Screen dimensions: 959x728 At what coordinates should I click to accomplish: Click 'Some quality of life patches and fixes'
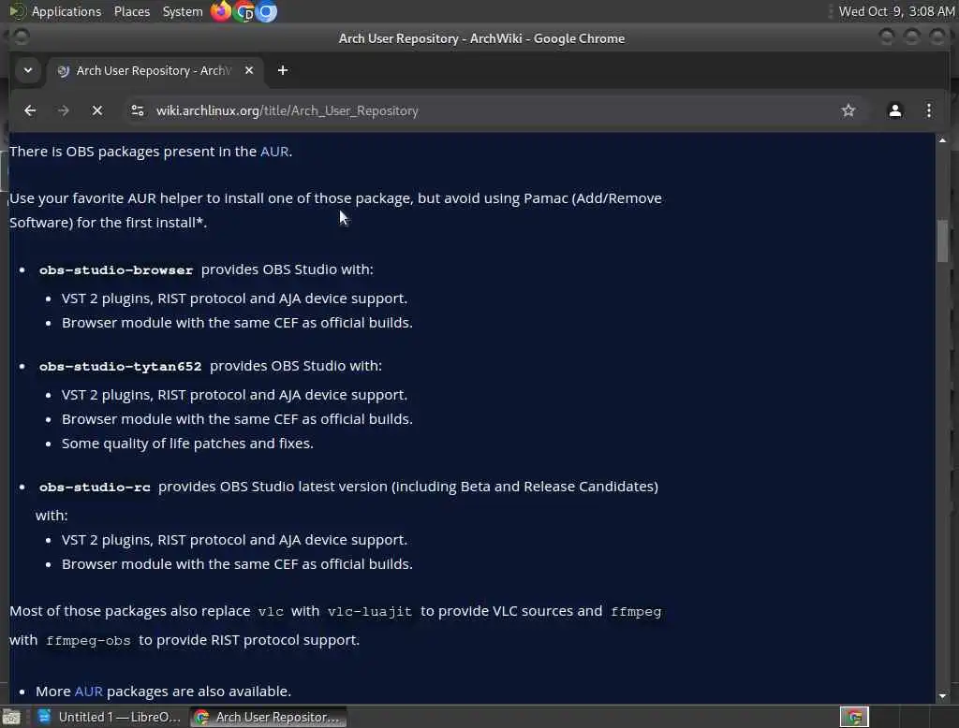pyautogui.click(x=187, y=444)
